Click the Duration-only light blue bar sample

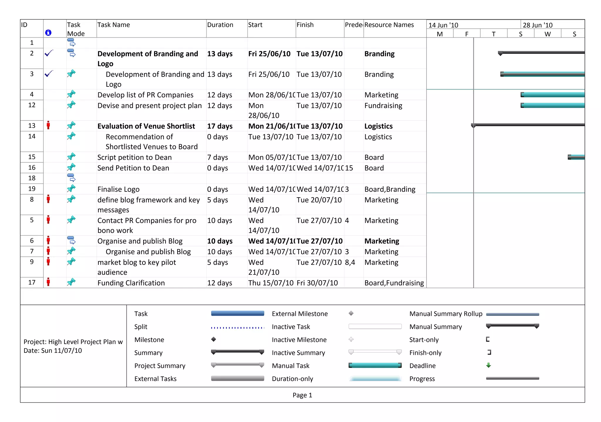375,379
